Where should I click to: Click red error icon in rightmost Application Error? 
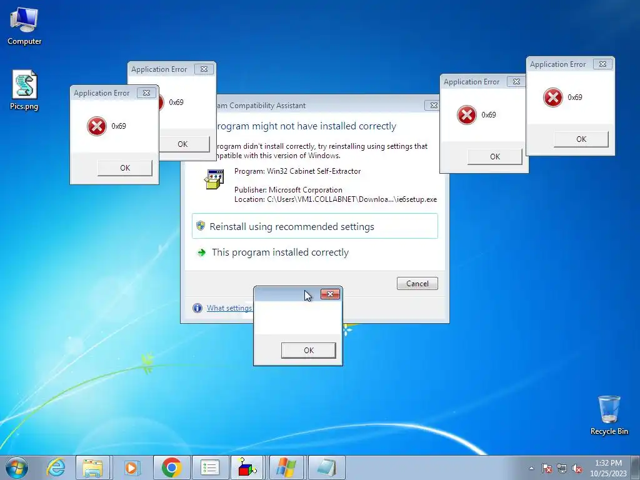[x=553, y=97]
